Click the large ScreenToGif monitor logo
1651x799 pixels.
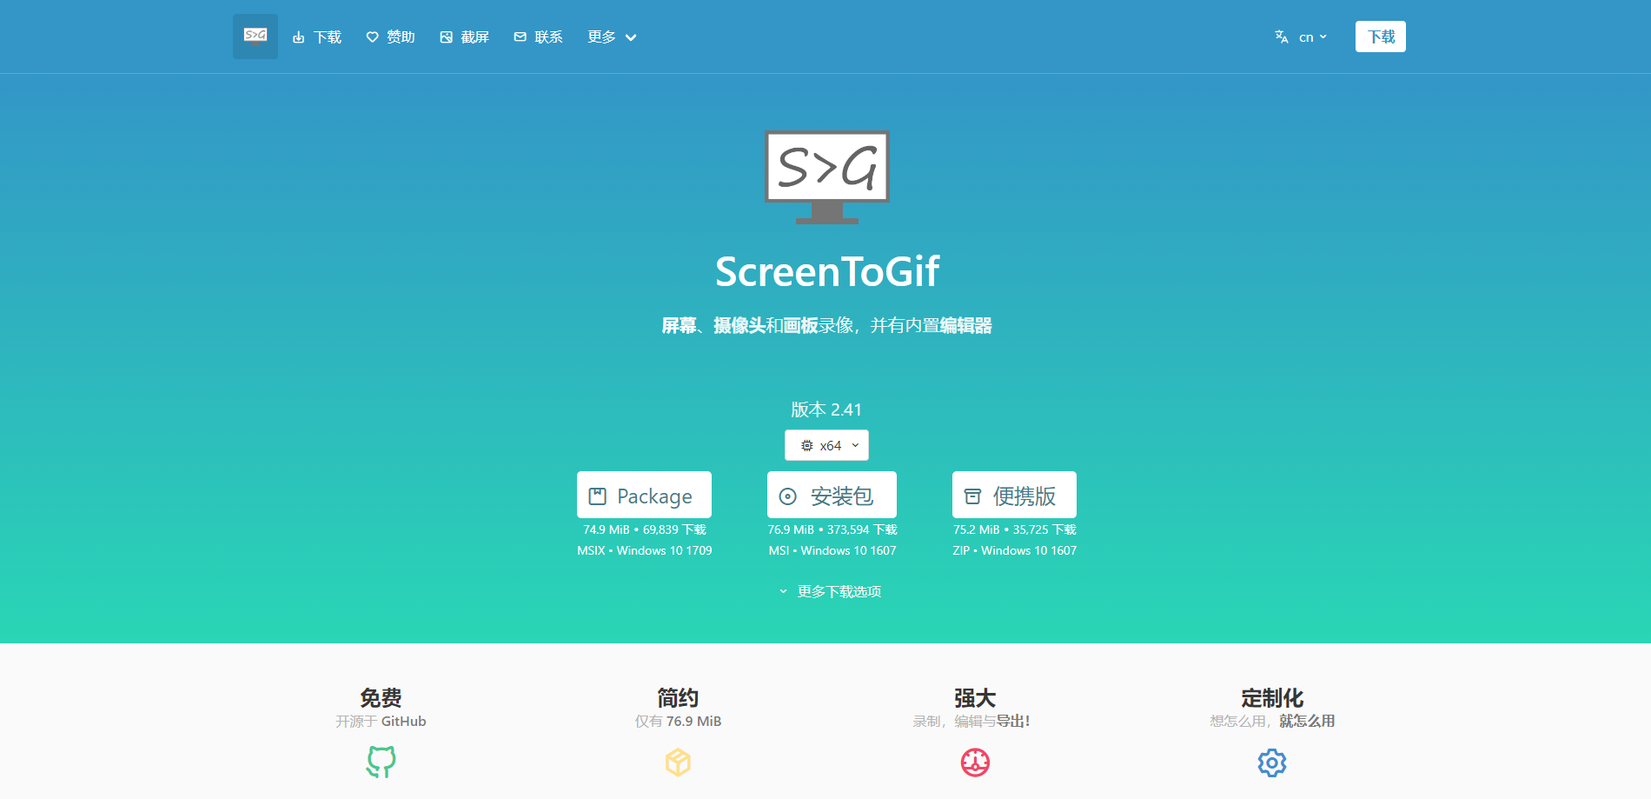(826, 177)
